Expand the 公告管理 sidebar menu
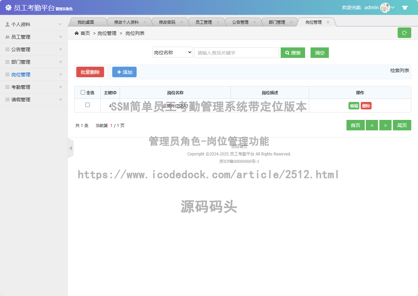Viewport: 418px width, 296px height. [x=61, y=49]
